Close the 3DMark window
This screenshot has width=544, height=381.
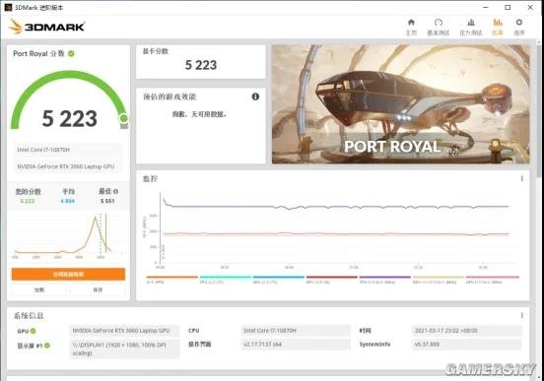click(530, 7)
